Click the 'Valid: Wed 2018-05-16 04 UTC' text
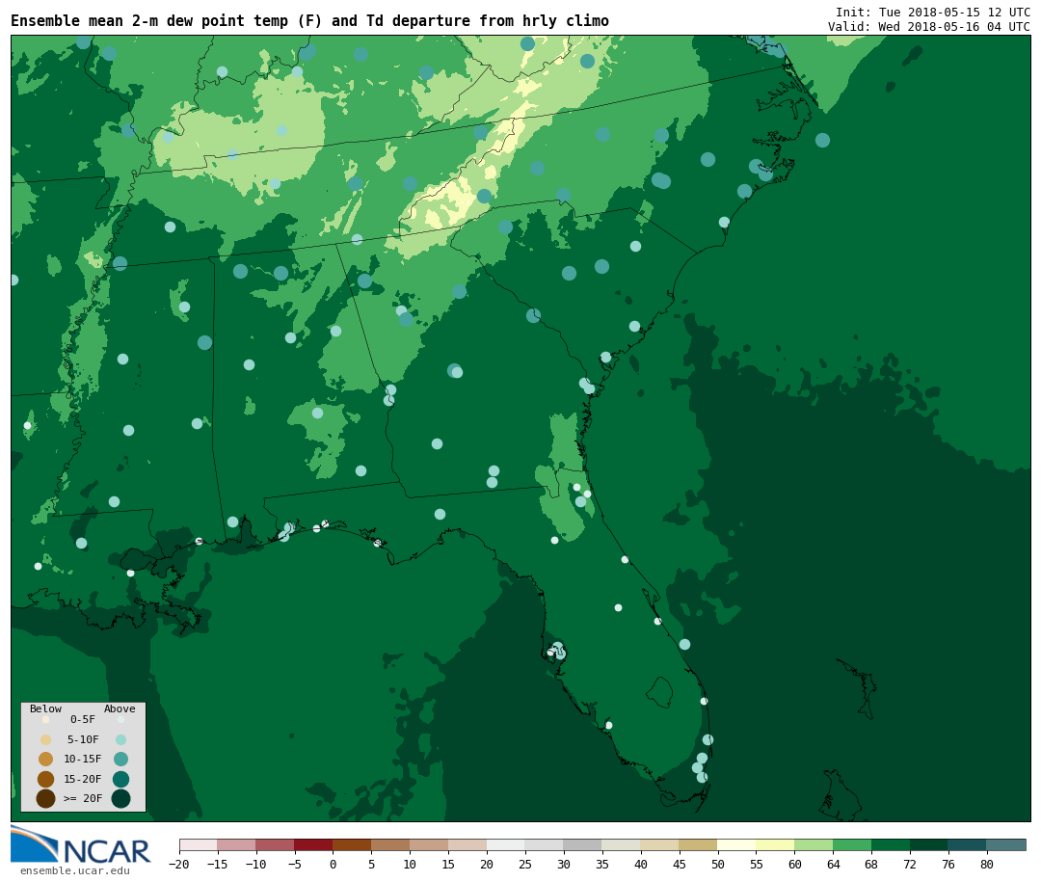 (929, 27)
